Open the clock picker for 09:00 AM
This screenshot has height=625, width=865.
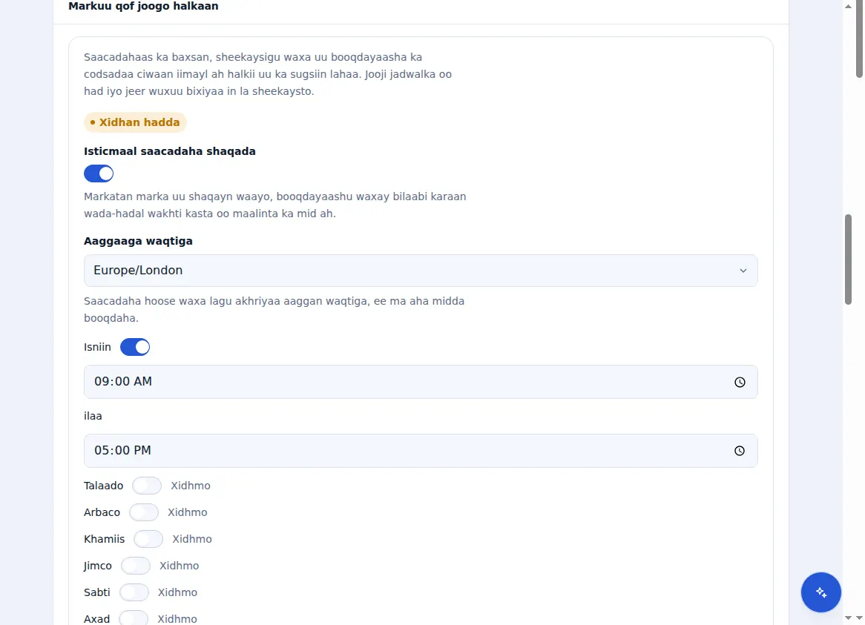click(740, 382)
